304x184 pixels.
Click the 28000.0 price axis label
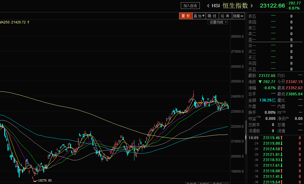(x=238, y=37)
